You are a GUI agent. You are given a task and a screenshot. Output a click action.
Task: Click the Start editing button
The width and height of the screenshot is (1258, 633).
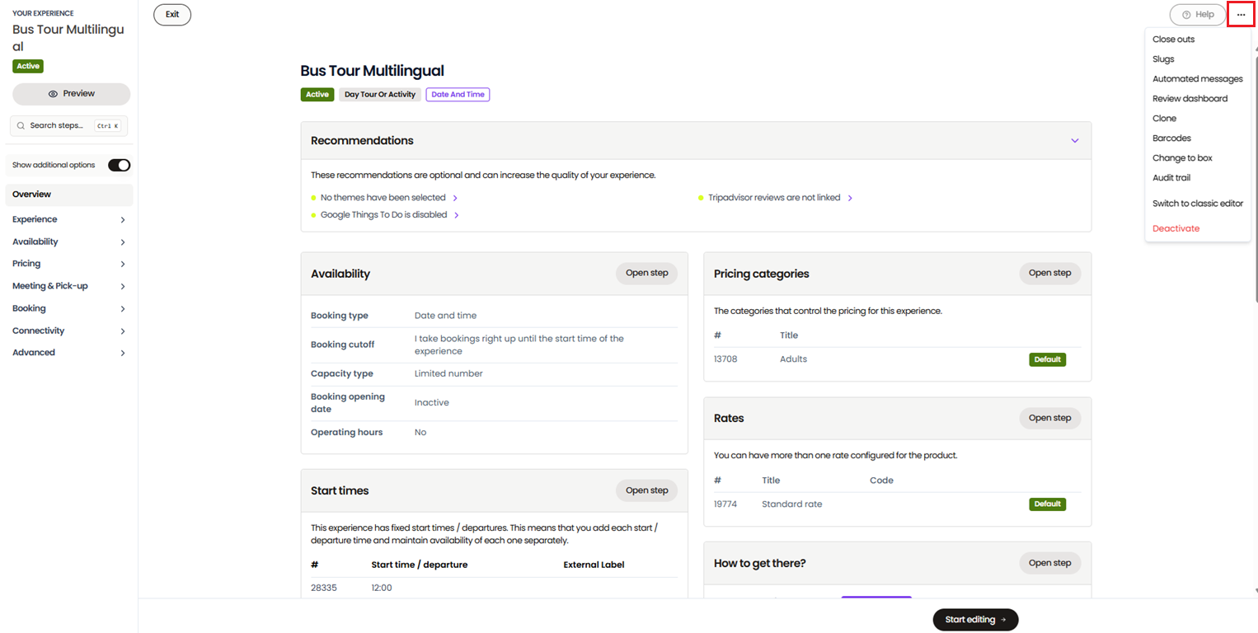pos(975,620)
